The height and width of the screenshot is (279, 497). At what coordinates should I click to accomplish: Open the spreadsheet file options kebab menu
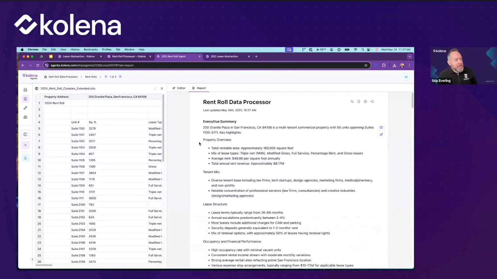155,88
